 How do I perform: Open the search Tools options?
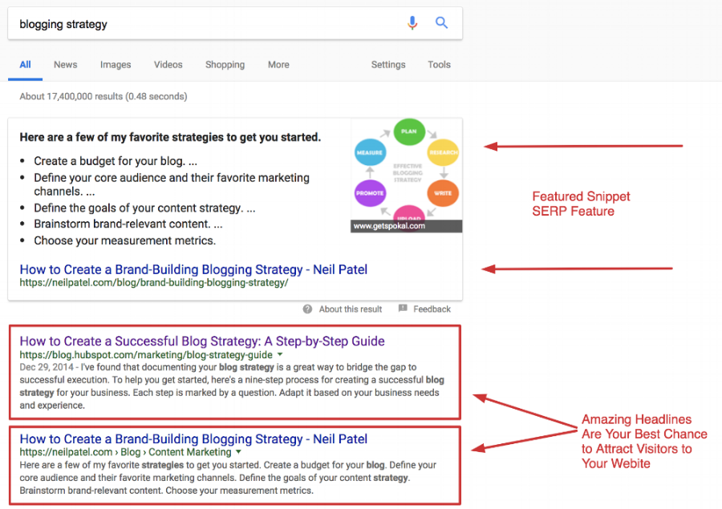[x=439, y=65]
